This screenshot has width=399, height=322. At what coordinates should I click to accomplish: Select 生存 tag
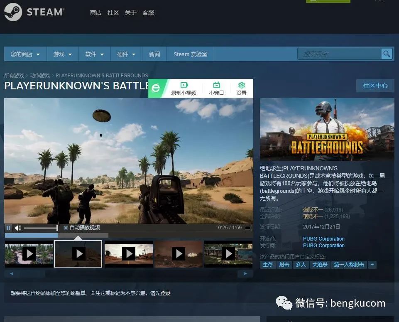(268, 265)
